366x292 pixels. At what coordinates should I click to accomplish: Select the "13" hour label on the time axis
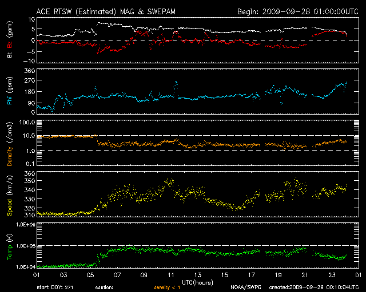pos(198,275)
